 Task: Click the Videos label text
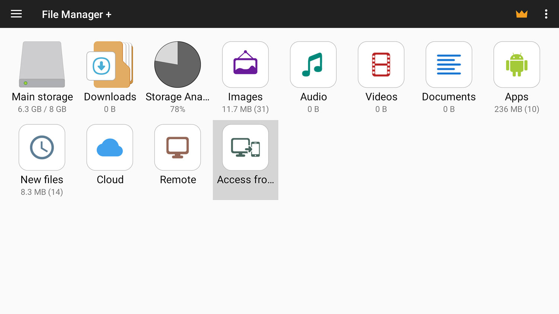point(381,97)
